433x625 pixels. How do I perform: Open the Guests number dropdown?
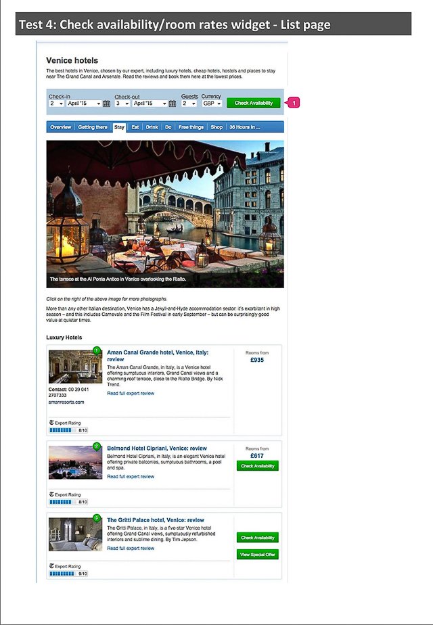(188, 103)
